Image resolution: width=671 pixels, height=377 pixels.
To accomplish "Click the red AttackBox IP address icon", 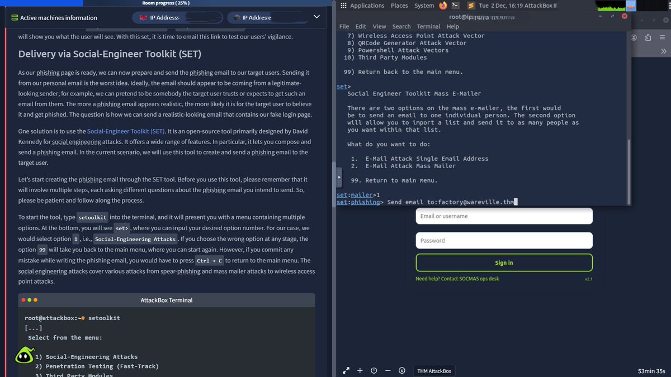I will [x=144, y=18].
